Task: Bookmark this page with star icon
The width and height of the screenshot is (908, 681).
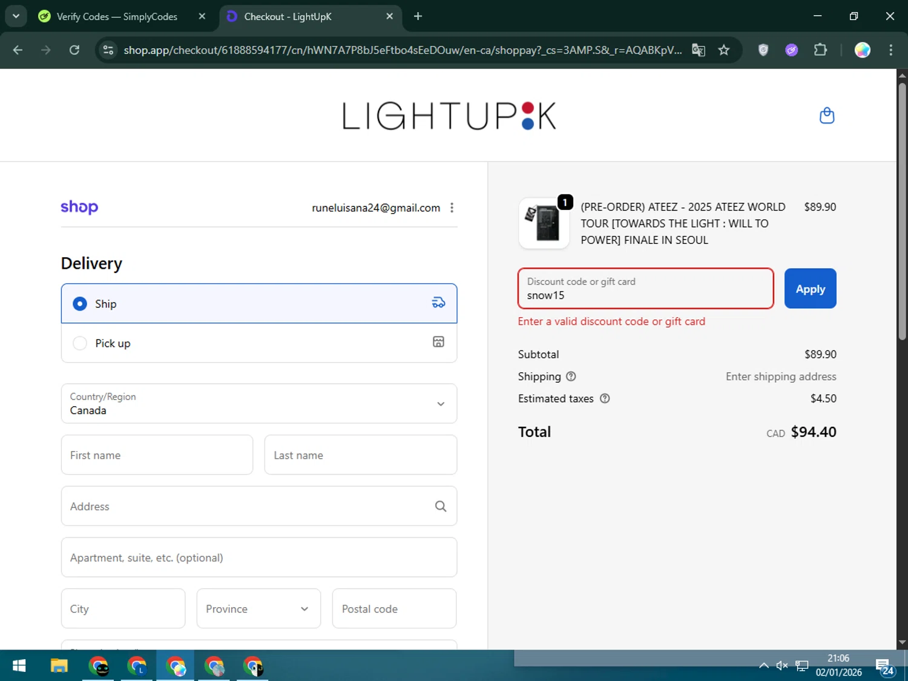Action: pos(724,50)
